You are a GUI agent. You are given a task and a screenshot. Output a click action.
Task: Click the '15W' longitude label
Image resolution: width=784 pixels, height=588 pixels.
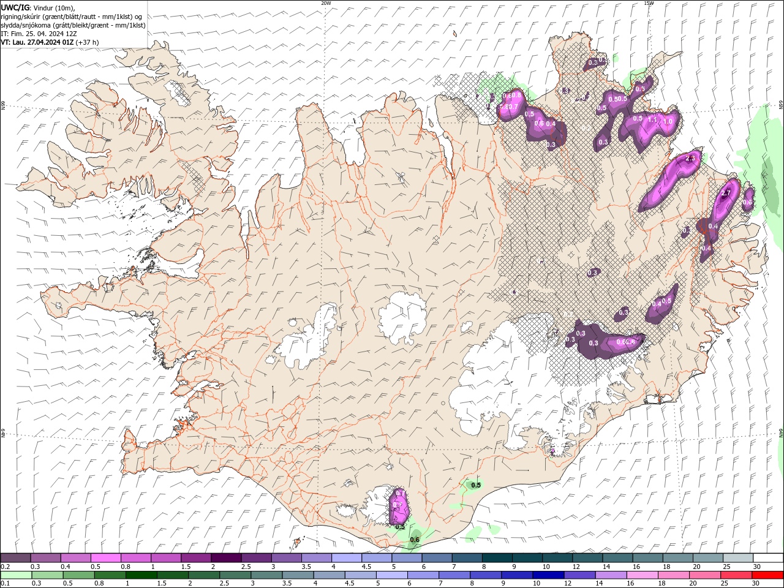point(649,3)
